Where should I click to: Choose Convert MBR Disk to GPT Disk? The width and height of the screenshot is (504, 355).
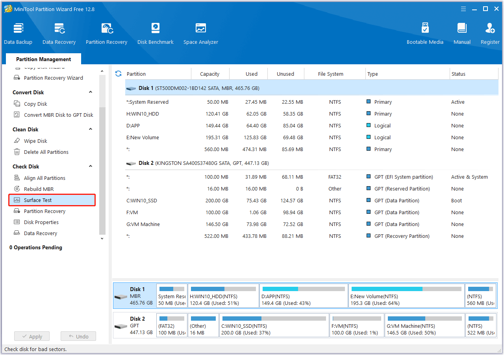click(59, 115)
